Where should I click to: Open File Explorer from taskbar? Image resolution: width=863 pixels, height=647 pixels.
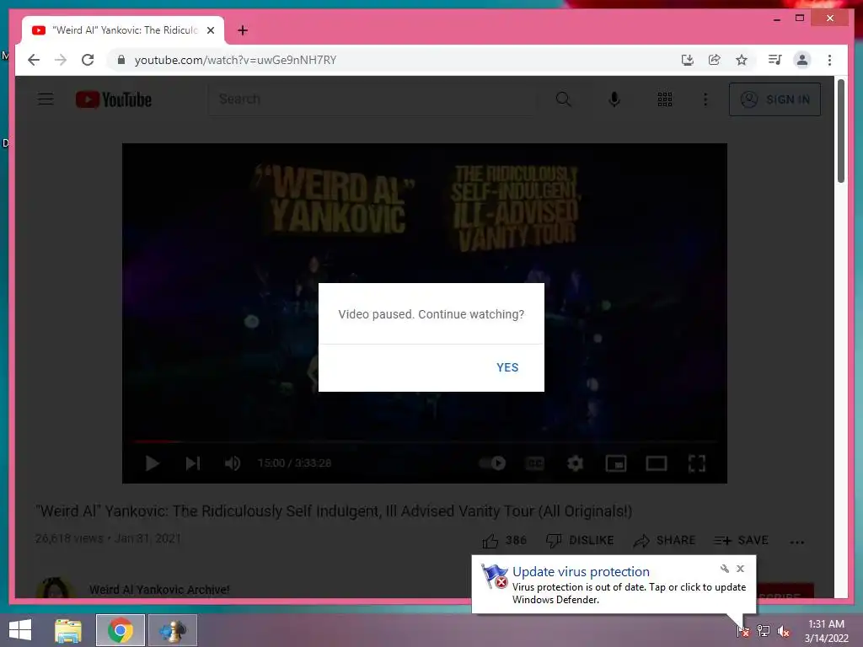pos(68,630)
